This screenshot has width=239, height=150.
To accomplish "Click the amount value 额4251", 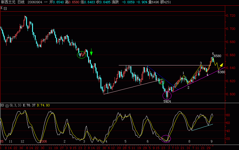I will click(x=166, y=2).
